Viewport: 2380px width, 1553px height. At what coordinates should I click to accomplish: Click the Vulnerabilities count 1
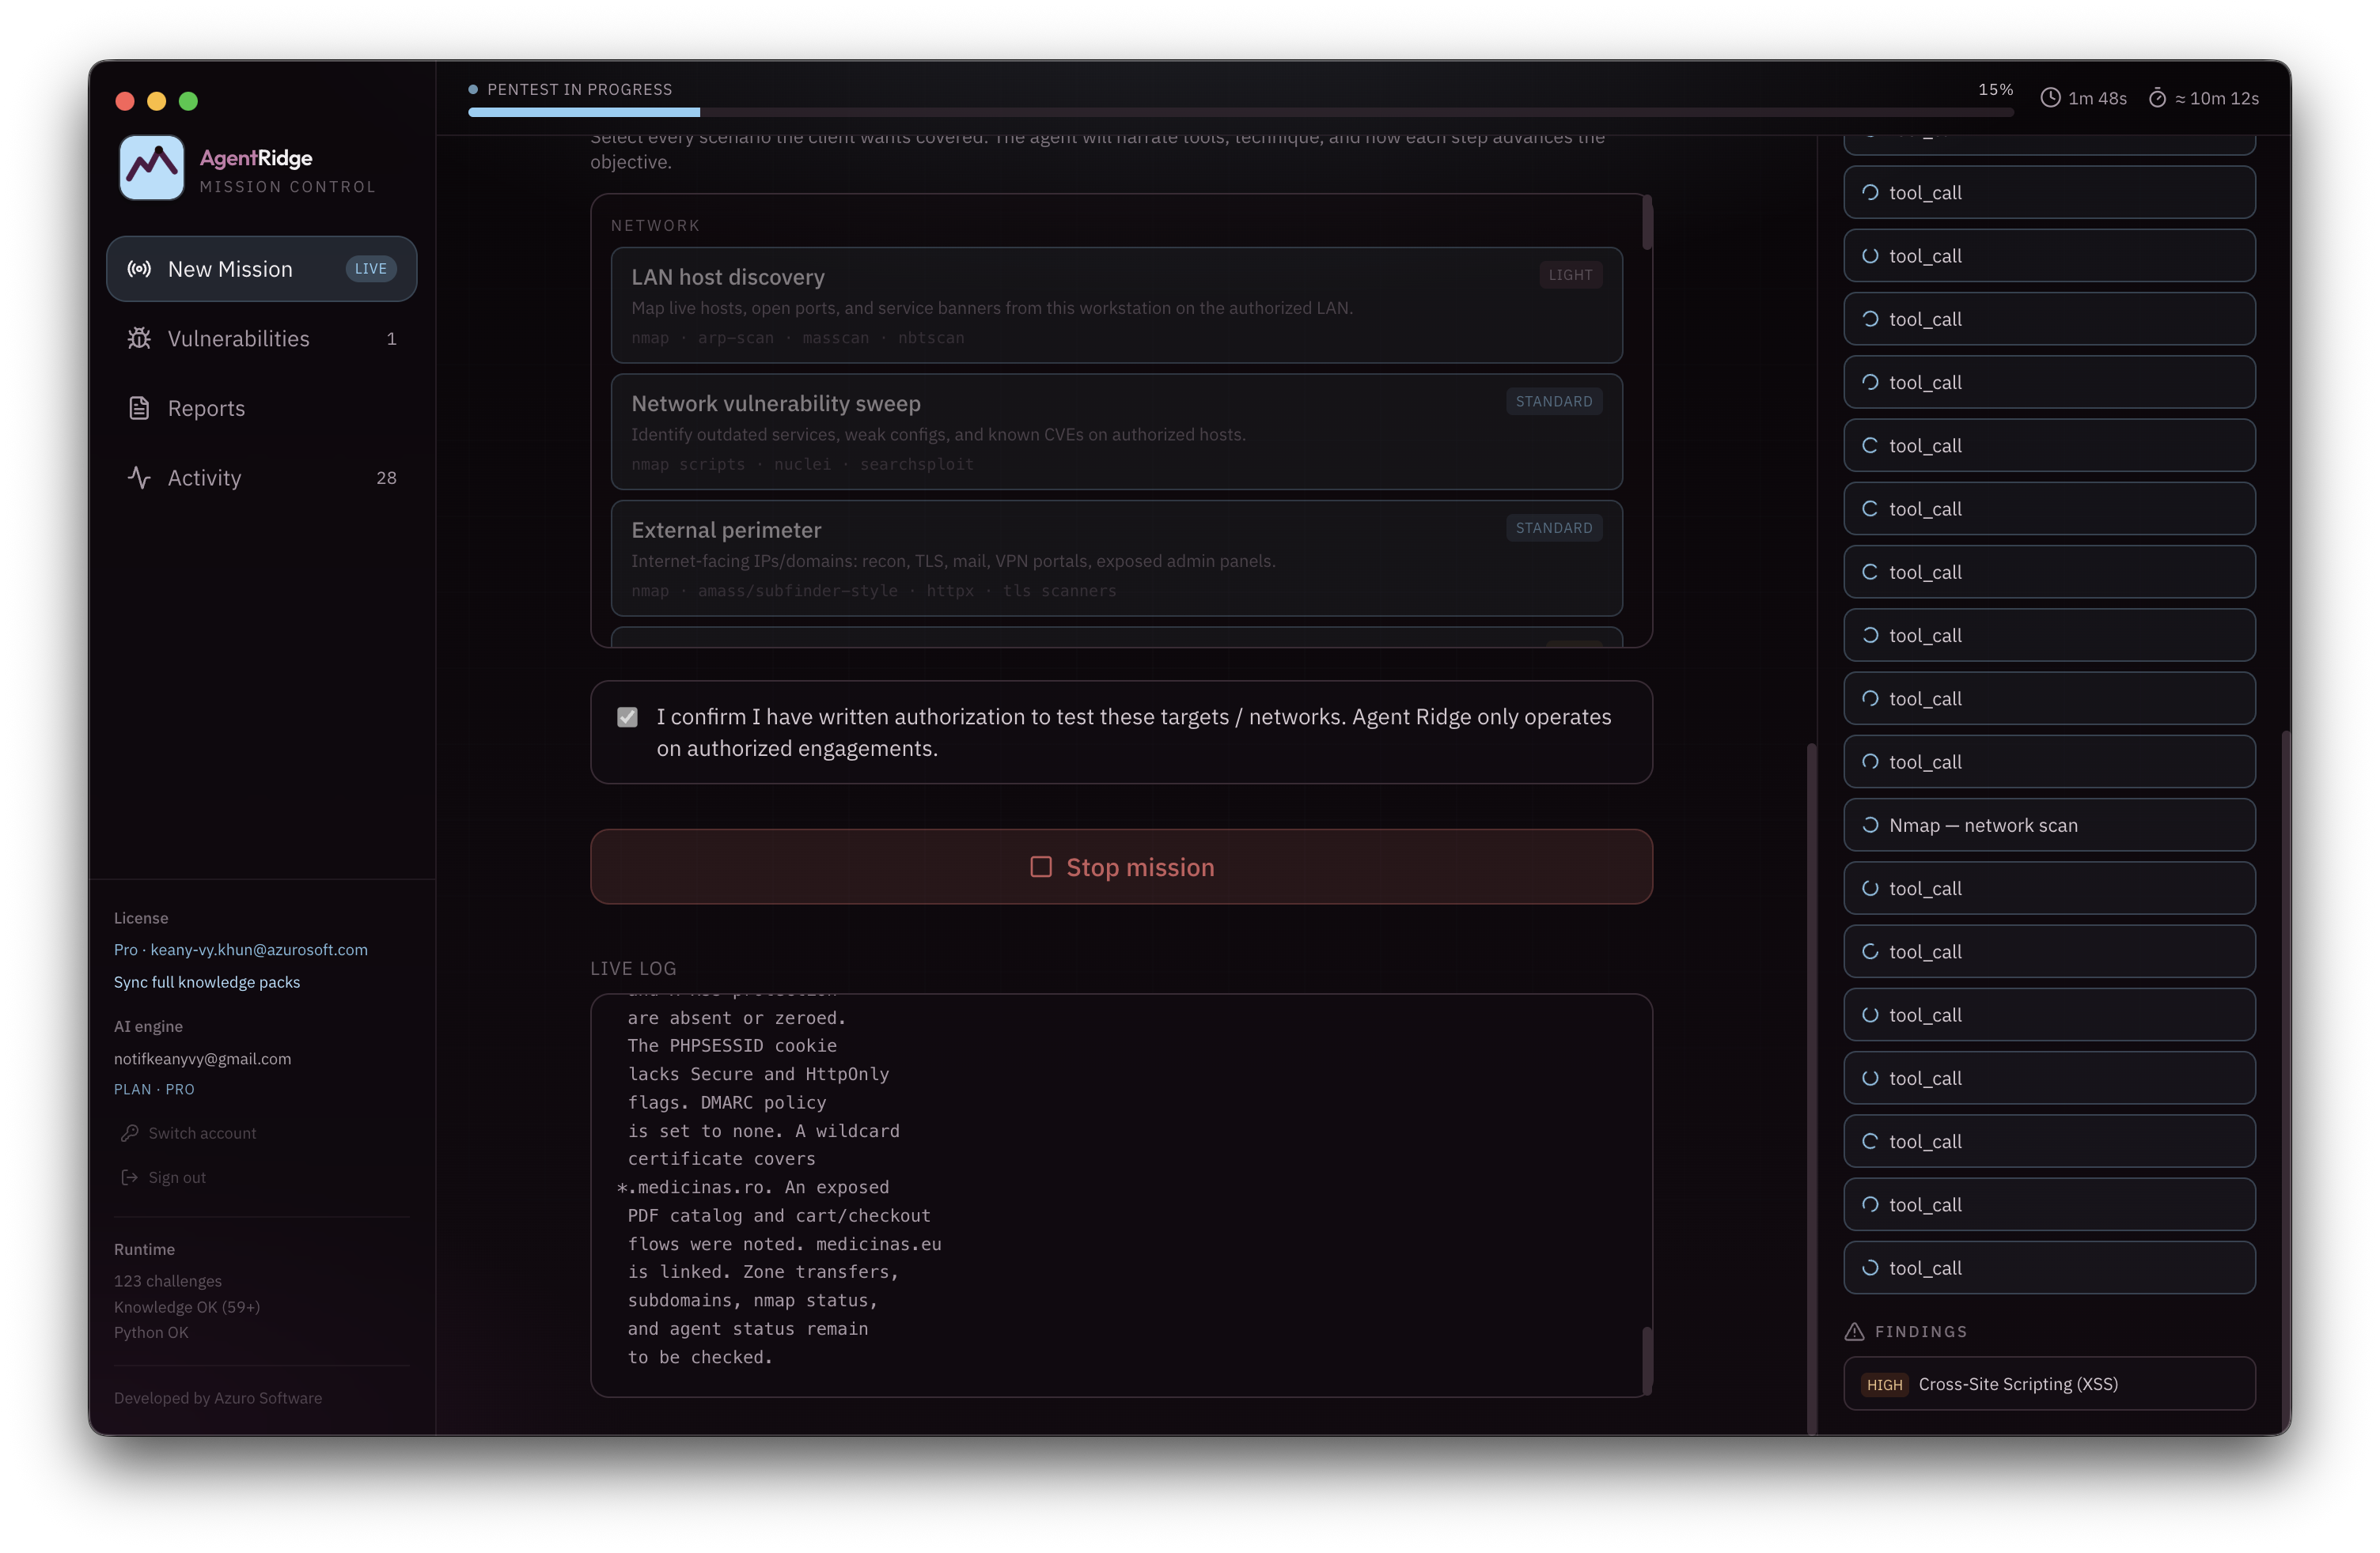coord(391,338)
